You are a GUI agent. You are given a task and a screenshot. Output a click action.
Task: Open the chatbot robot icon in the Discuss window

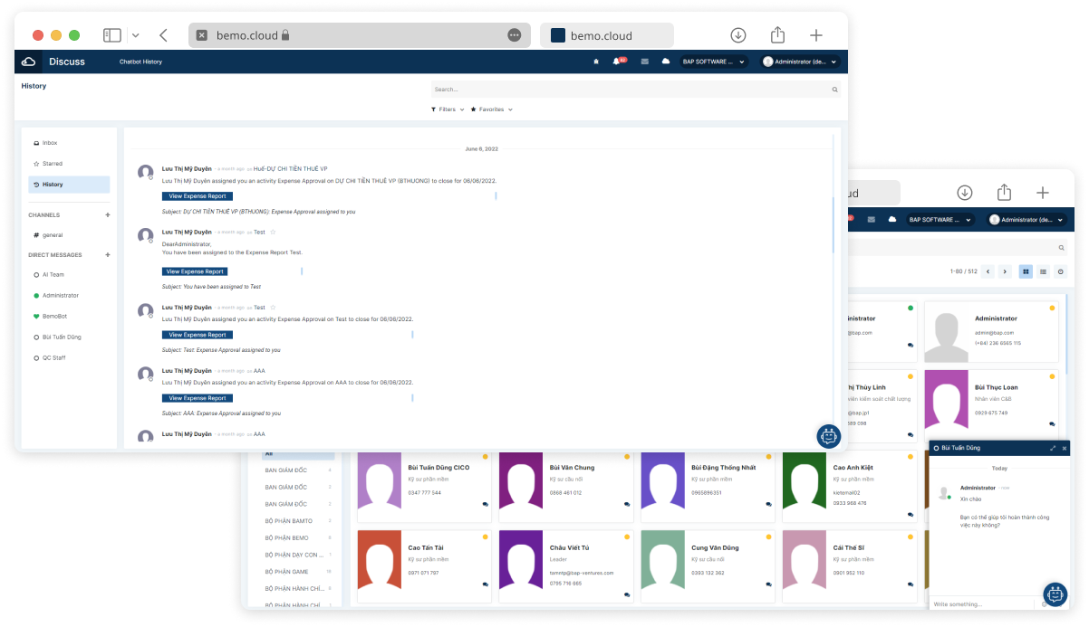point(828,436)
